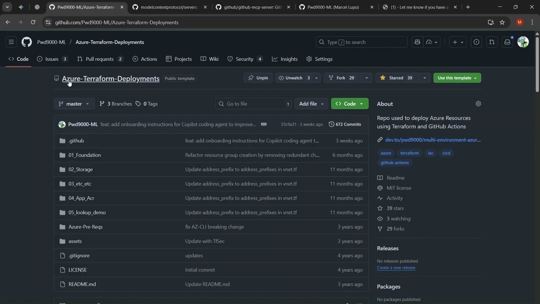Open the issues icon in header
The height and width of the screenshot is (304, 540).
coord(476,42)
